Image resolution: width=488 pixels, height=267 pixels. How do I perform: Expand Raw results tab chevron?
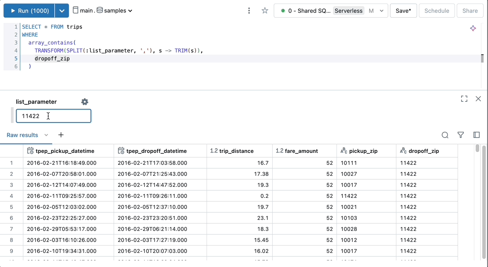[x=46, y=135]
